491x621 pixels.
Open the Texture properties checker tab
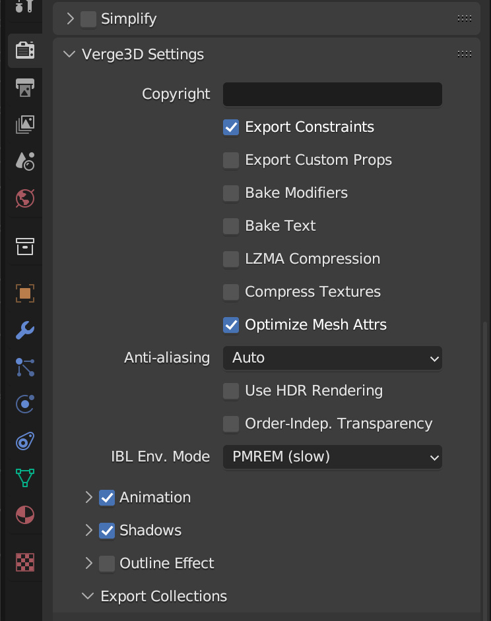tap(25, 562)
